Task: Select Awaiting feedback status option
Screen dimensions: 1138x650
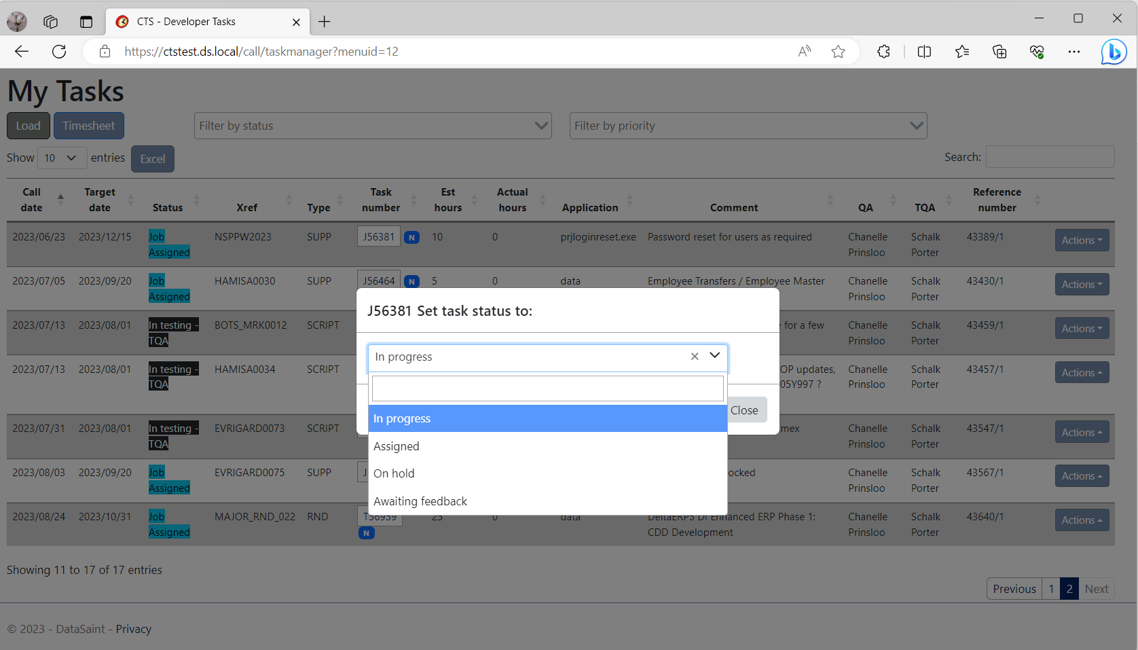Action: pyautogui.click(x=548, y=501)
